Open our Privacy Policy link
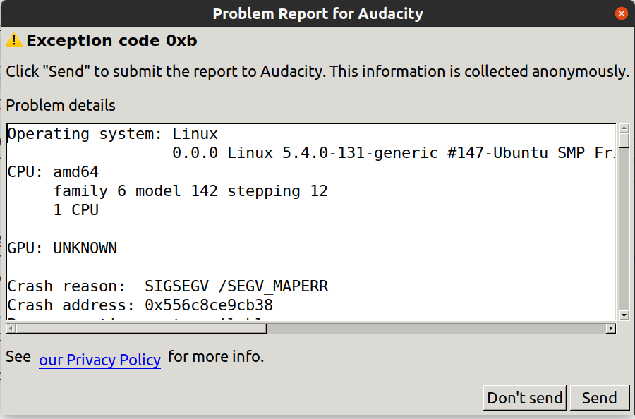This screenshot has height=419, width=635. [x=100, y=360]
